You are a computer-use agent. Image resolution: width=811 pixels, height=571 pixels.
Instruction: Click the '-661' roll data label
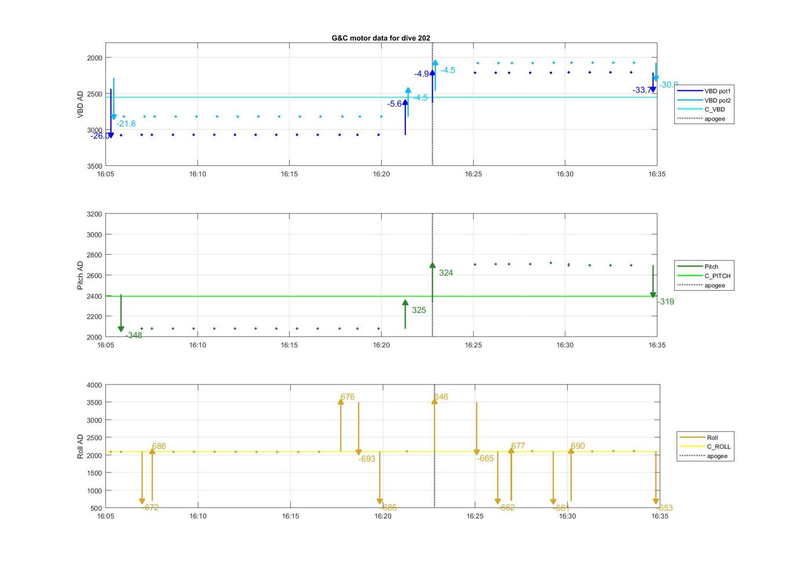tap(561, 508)
